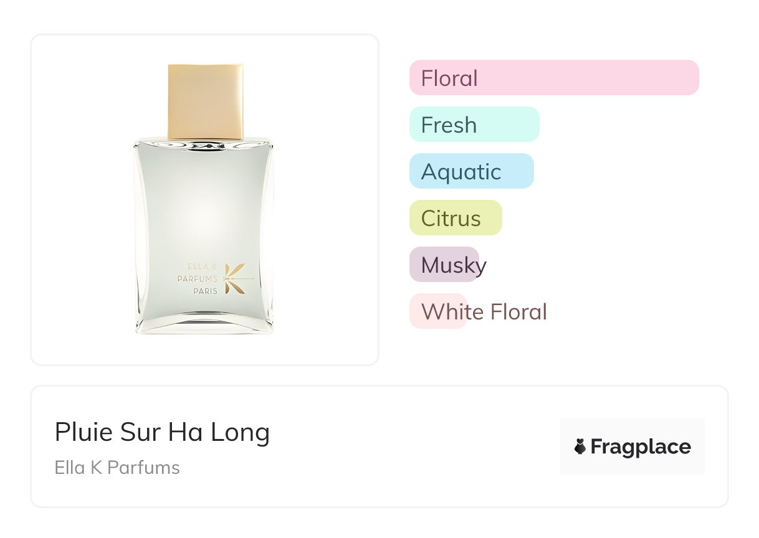Click the gold K emblem on the bottle
759x538 pixels.
234,278
